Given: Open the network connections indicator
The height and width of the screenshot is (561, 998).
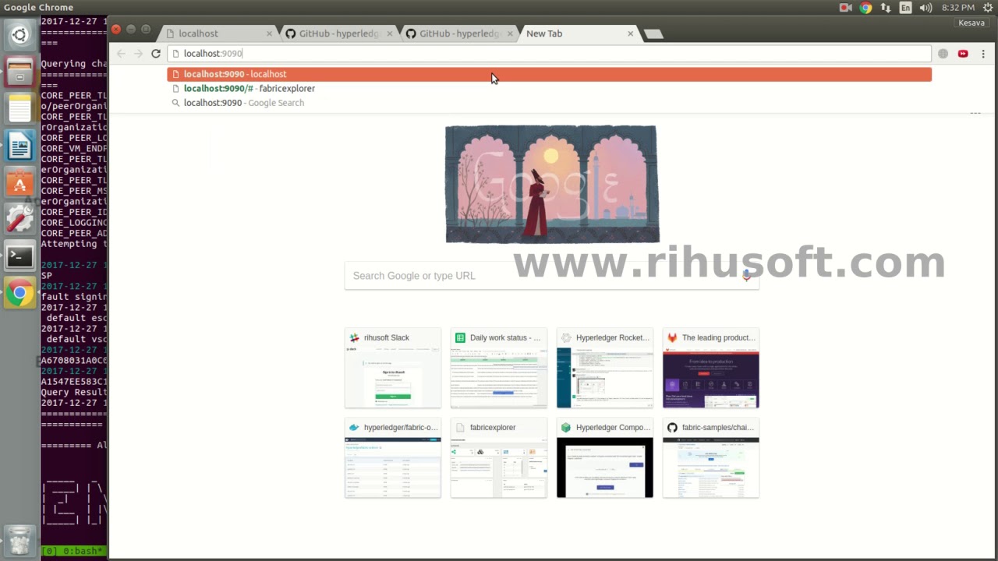Looking at the screenshot, I should click(886, 8).
